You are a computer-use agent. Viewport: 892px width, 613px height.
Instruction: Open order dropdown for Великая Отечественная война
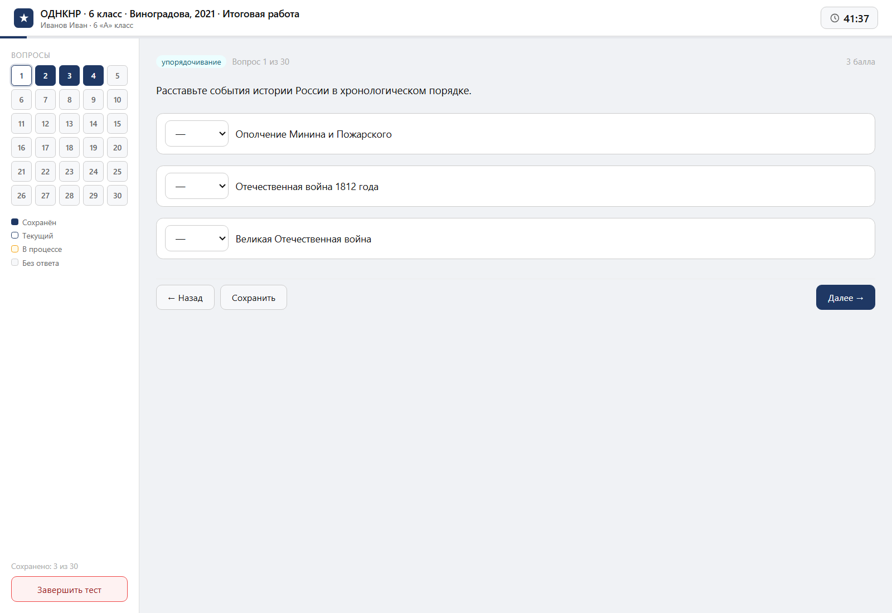[x=197, y=239]
